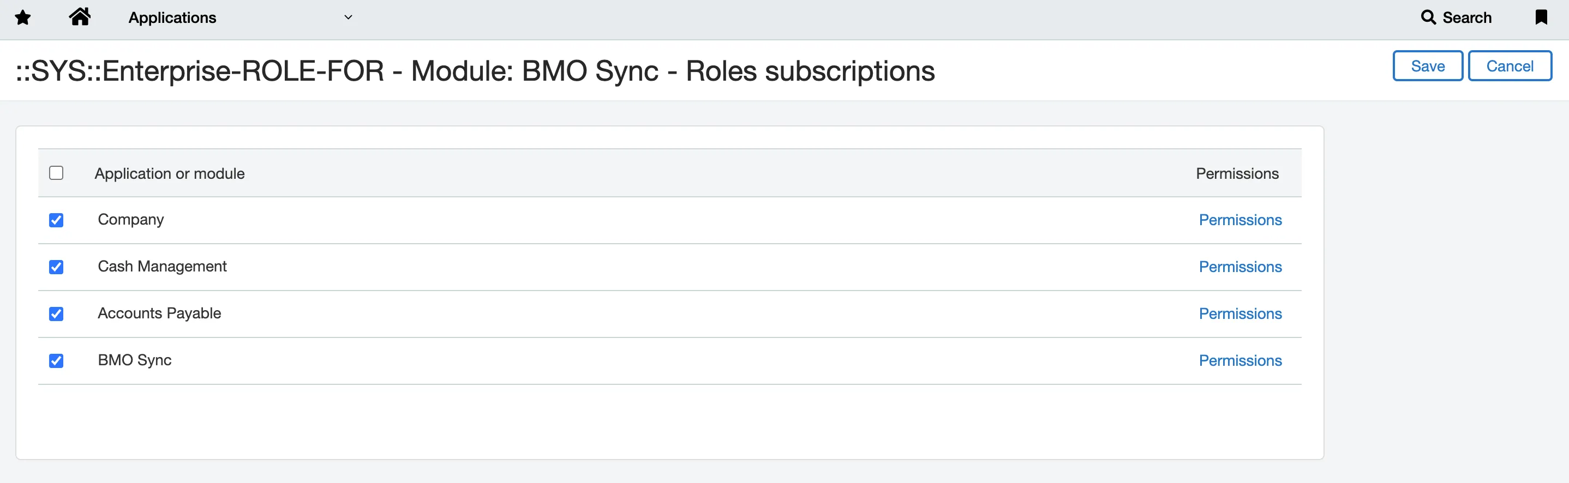Open the bookmark icon in top bar
The image size is (1569, 483).
[x=1541, y=17]
